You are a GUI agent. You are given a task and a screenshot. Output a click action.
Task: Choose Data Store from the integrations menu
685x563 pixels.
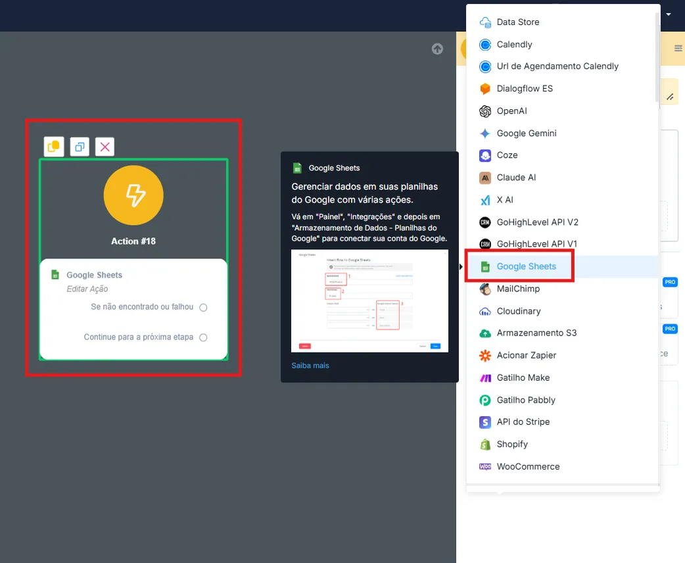point(562,22)
